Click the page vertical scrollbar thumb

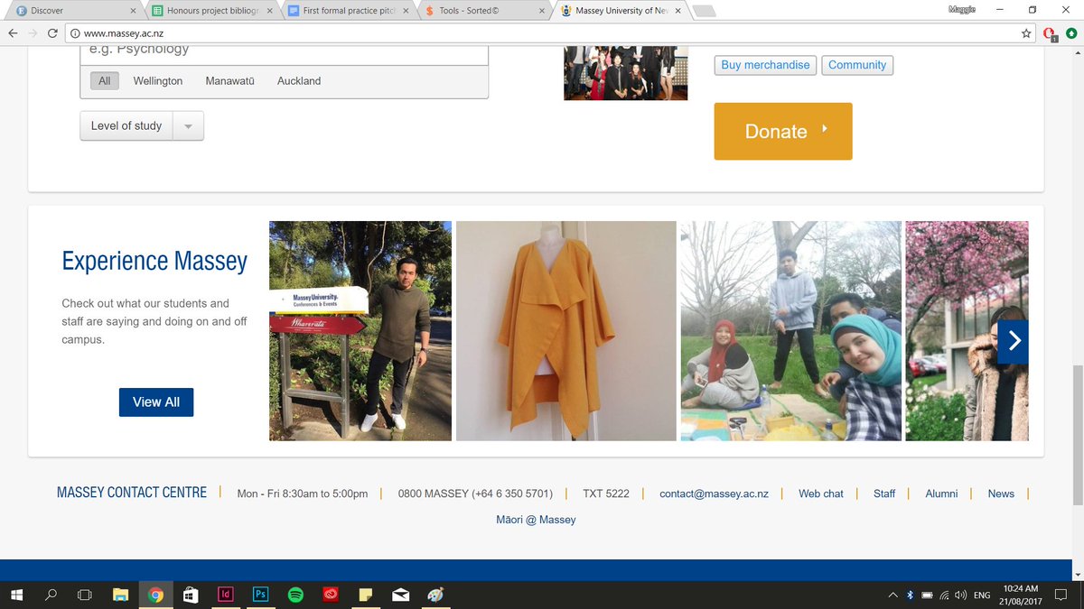1077,433
